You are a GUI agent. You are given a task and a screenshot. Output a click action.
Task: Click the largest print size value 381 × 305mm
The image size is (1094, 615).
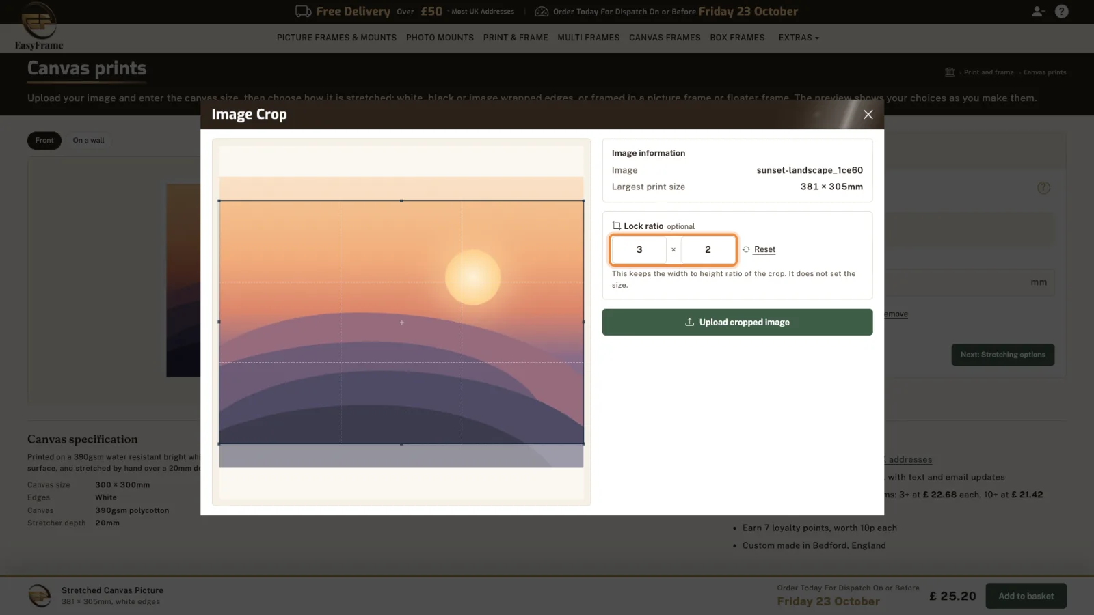[x=831, y=187]
